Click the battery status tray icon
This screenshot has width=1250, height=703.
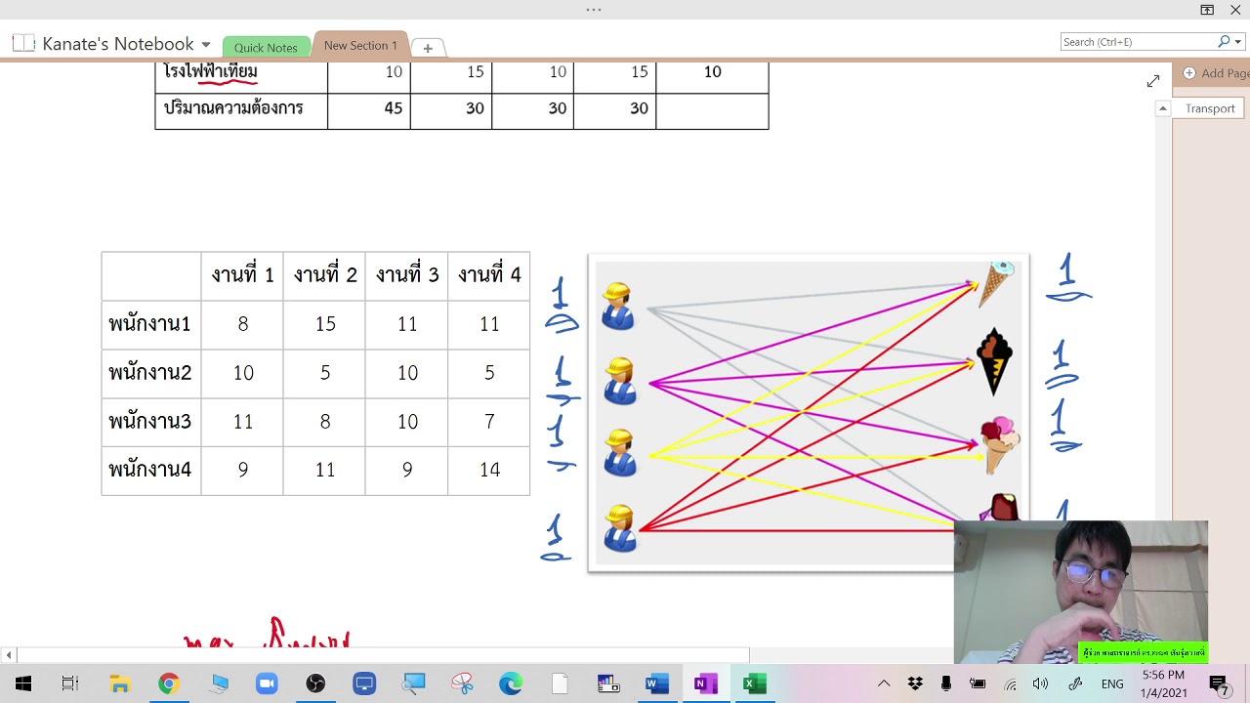978,683
